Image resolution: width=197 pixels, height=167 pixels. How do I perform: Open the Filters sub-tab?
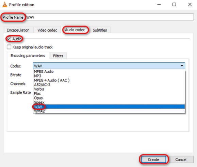click(58, 56)
